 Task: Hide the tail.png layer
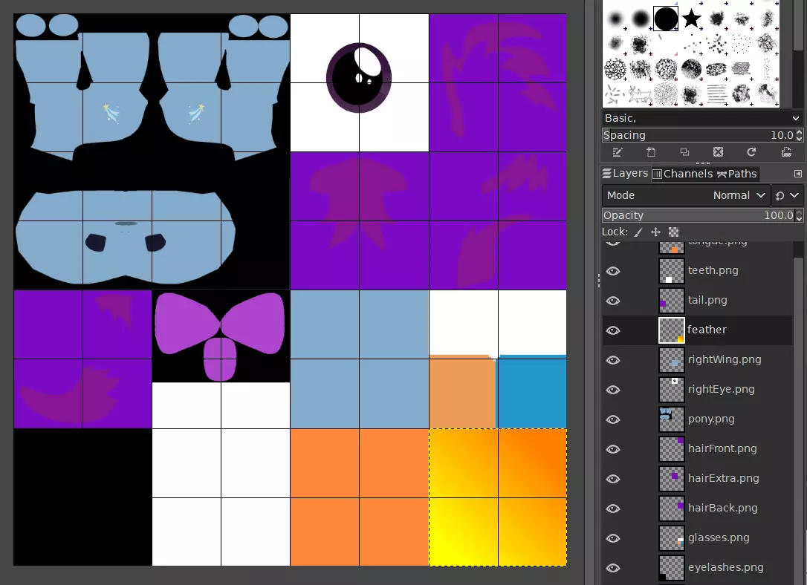pos(613,301)
